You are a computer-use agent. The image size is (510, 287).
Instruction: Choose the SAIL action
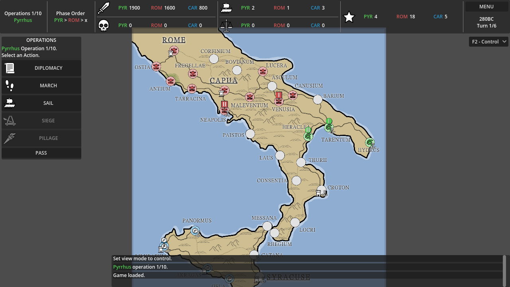pyautogui.click(x=41, y=103)
